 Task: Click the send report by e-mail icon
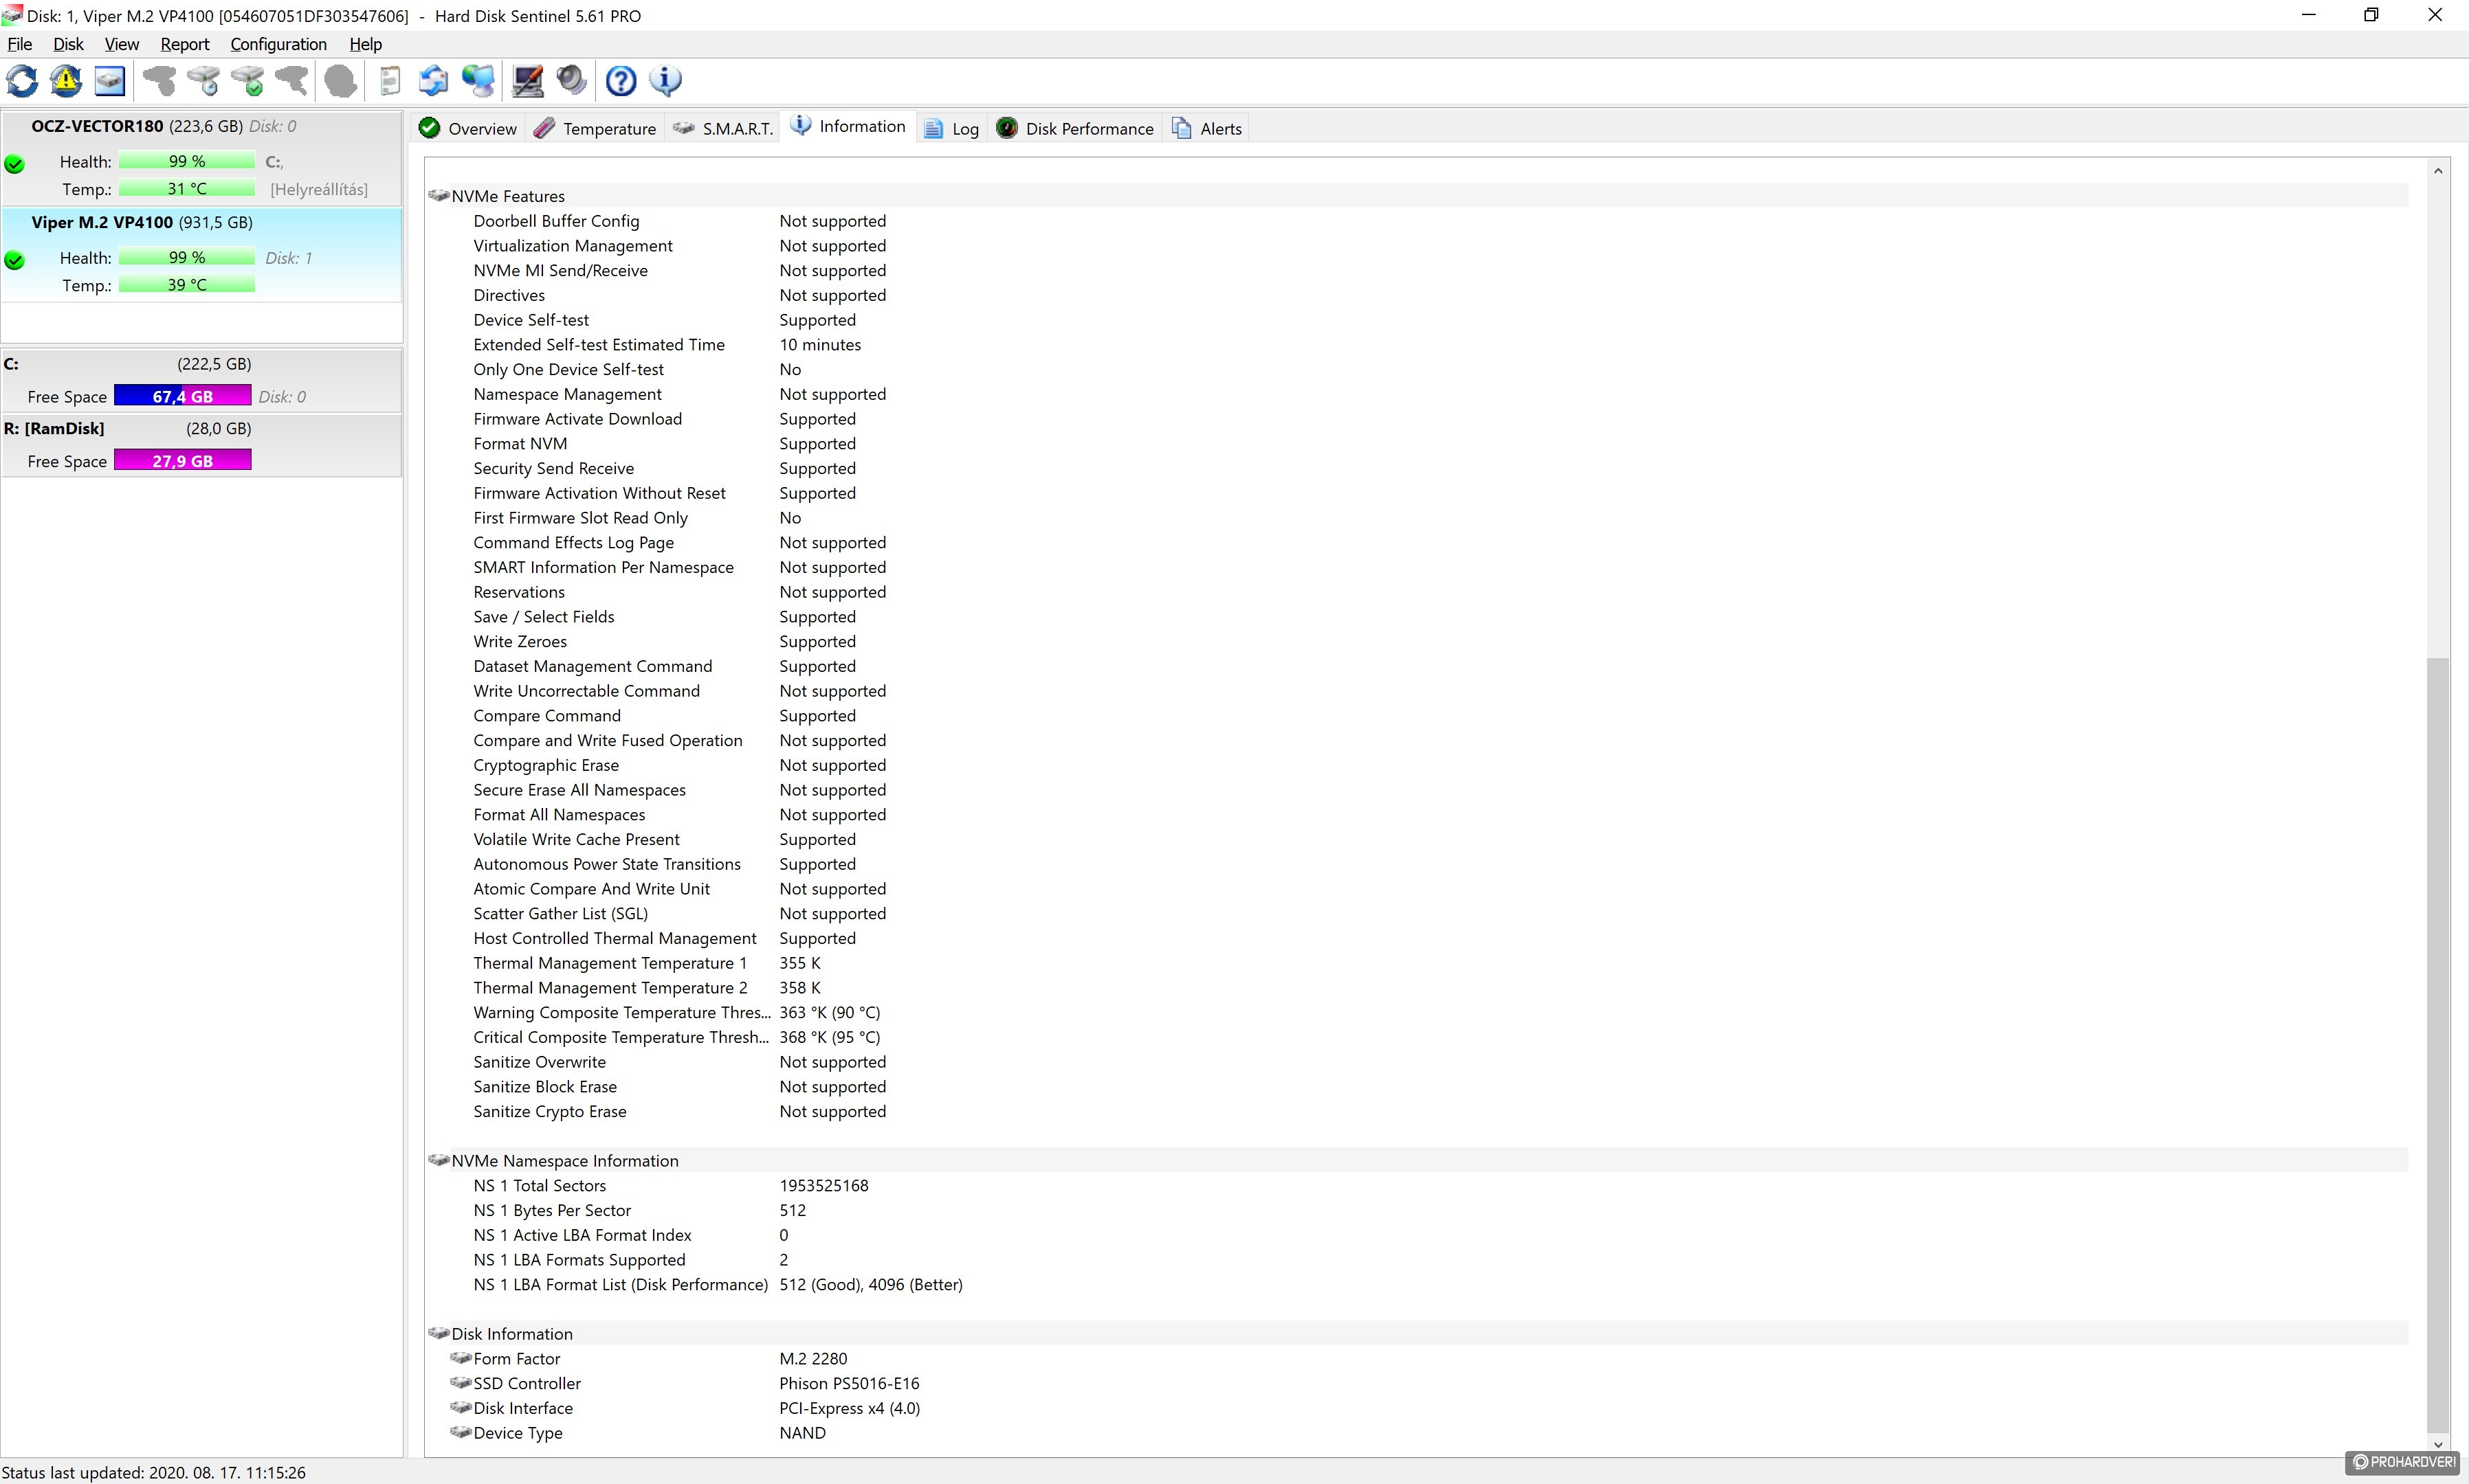(x=433, y=81)
